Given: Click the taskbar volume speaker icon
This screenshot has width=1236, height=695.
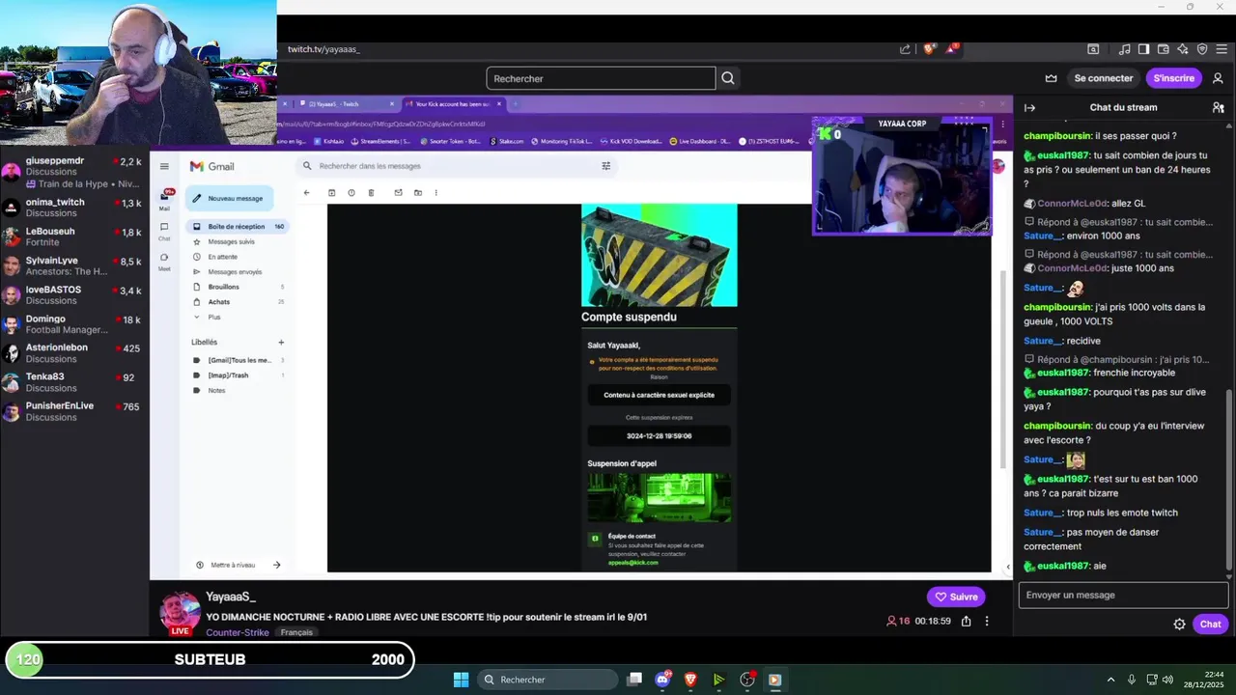Looking at the screenshot, I should coord(1167,679).
